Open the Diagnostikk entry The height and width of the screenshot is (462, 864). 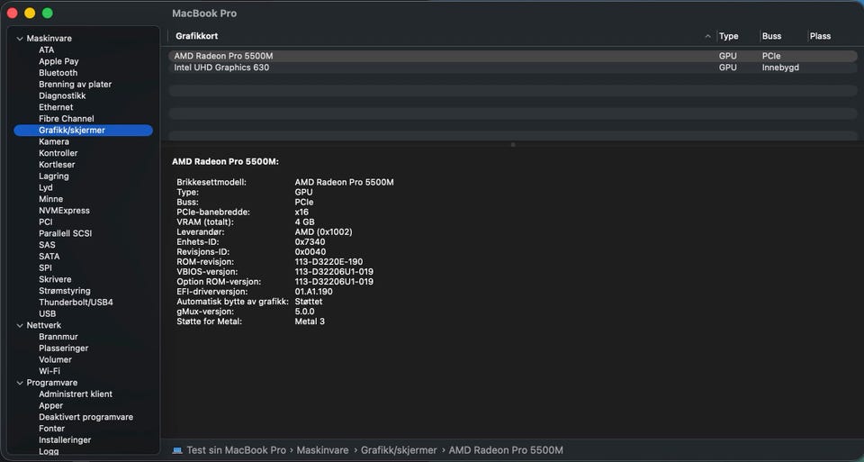(62, 96)
